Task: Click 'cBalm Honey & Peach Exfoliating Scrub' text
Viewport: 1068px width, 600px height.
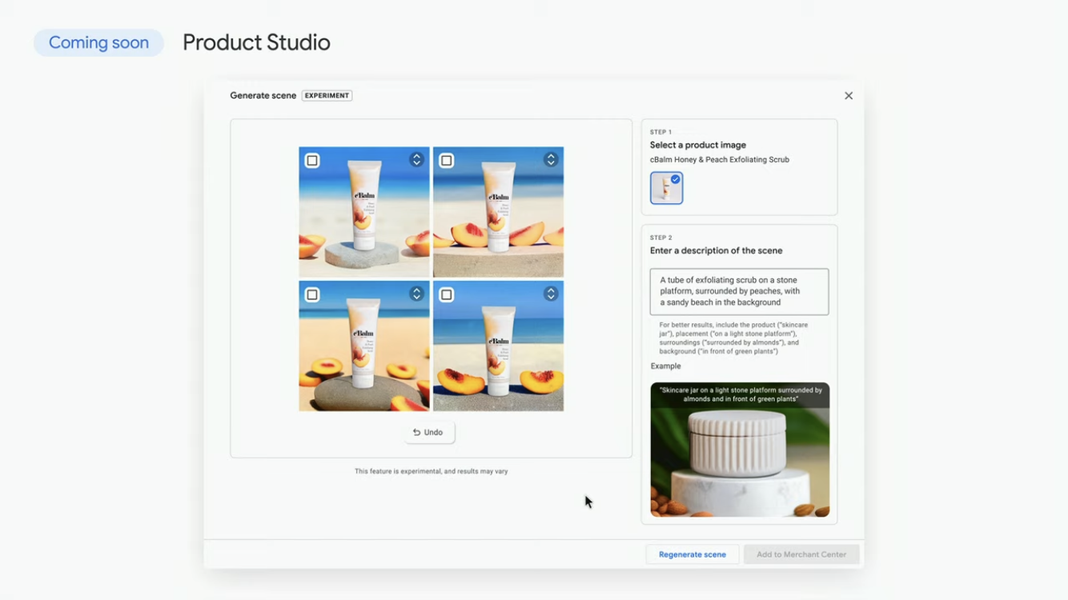Action: (720, 159)
